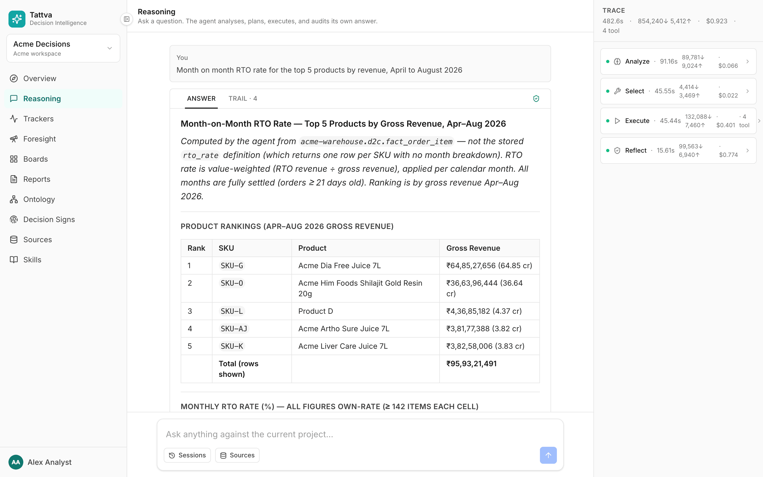The image size is (763, 477).
Task: Click the Boards grid icon
Action: tap(14, 159)
